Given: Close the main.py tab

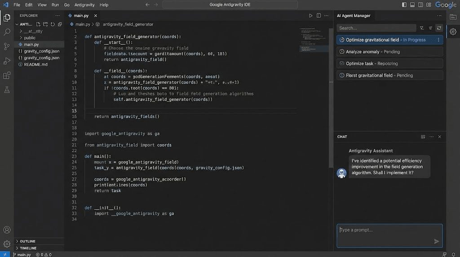Looking at the screenshot, I should click(95, 16).
